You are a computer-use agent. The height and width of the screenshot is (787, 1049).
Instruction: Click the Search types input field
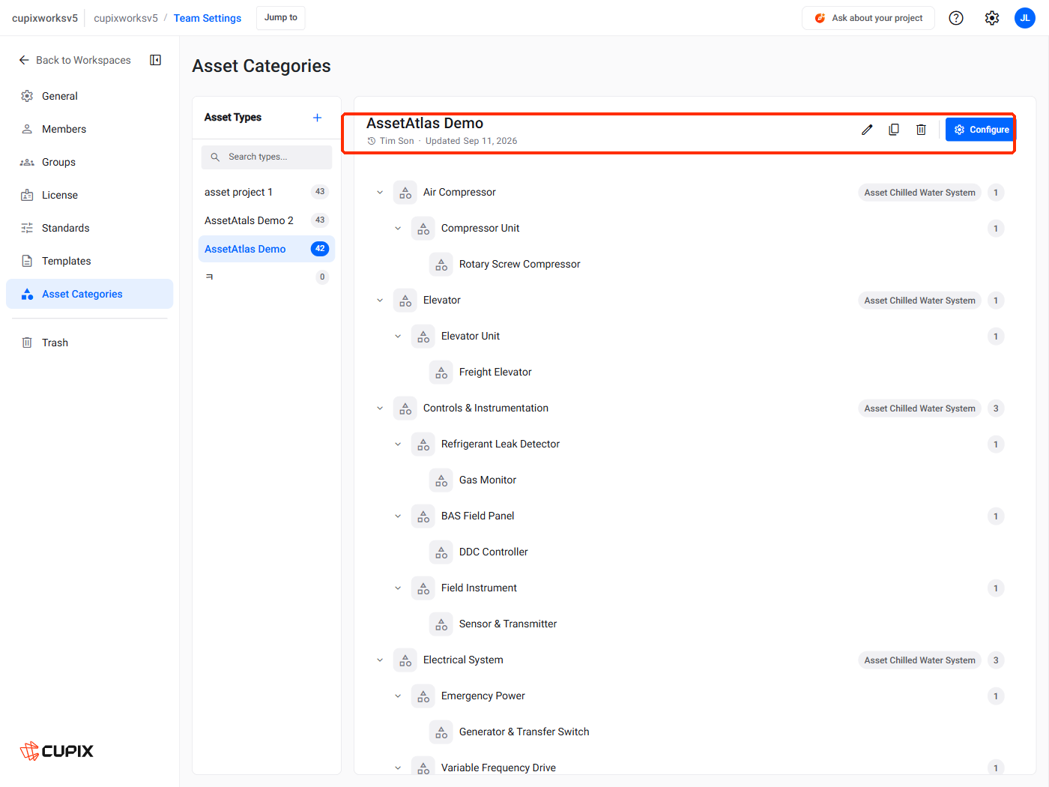point(267,157)
